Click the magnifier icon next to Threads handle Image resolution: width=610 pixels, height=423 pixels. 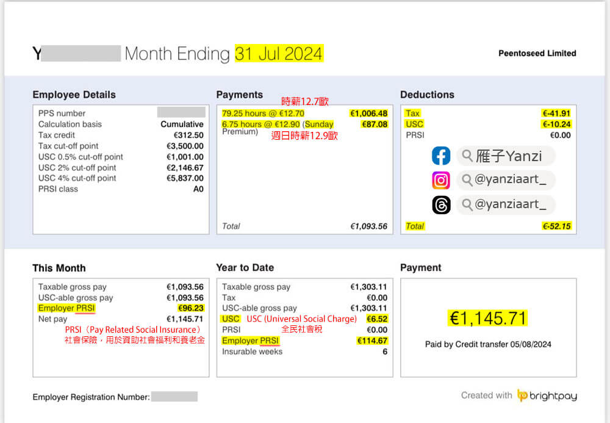tap(467, 204)
